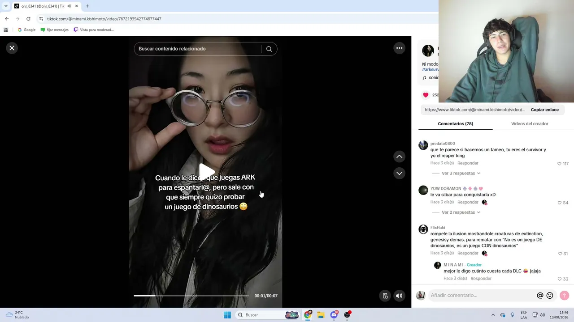Mute tab via speaker icon on tab
Screen dimensions: 574x322
[x=69, y=6]
